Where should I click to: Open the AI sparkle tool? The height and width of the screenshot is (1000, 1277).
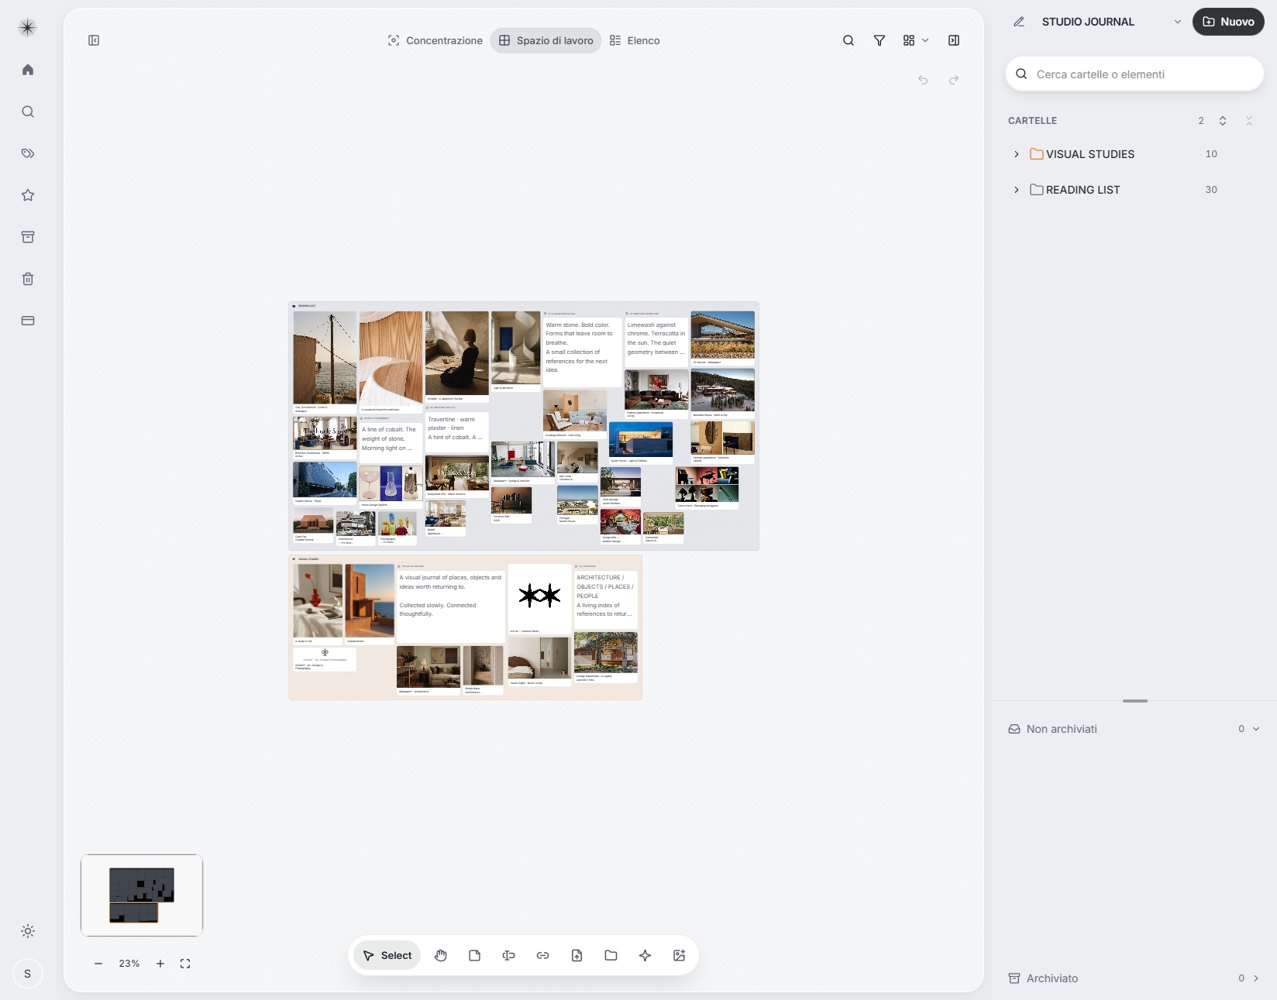click(x=645, y=955)
